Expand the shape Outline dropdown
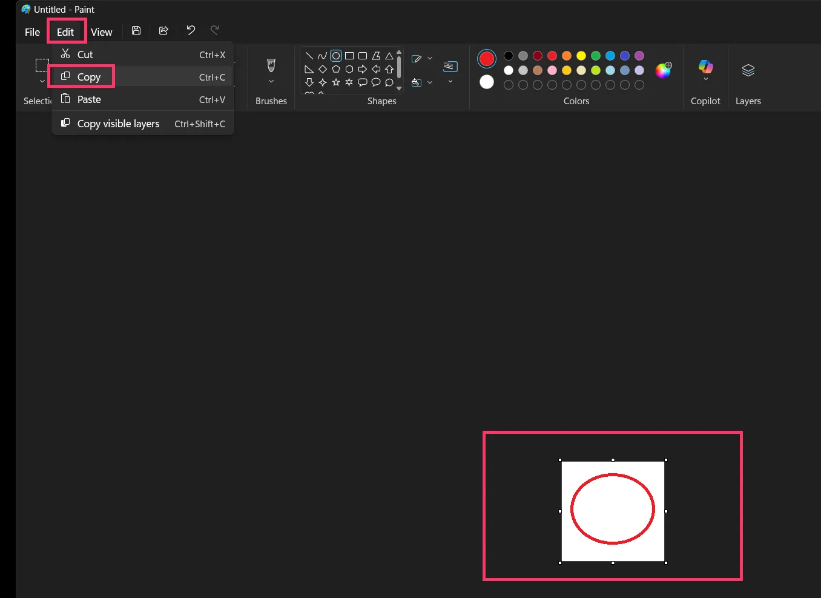 coord(430,59)
